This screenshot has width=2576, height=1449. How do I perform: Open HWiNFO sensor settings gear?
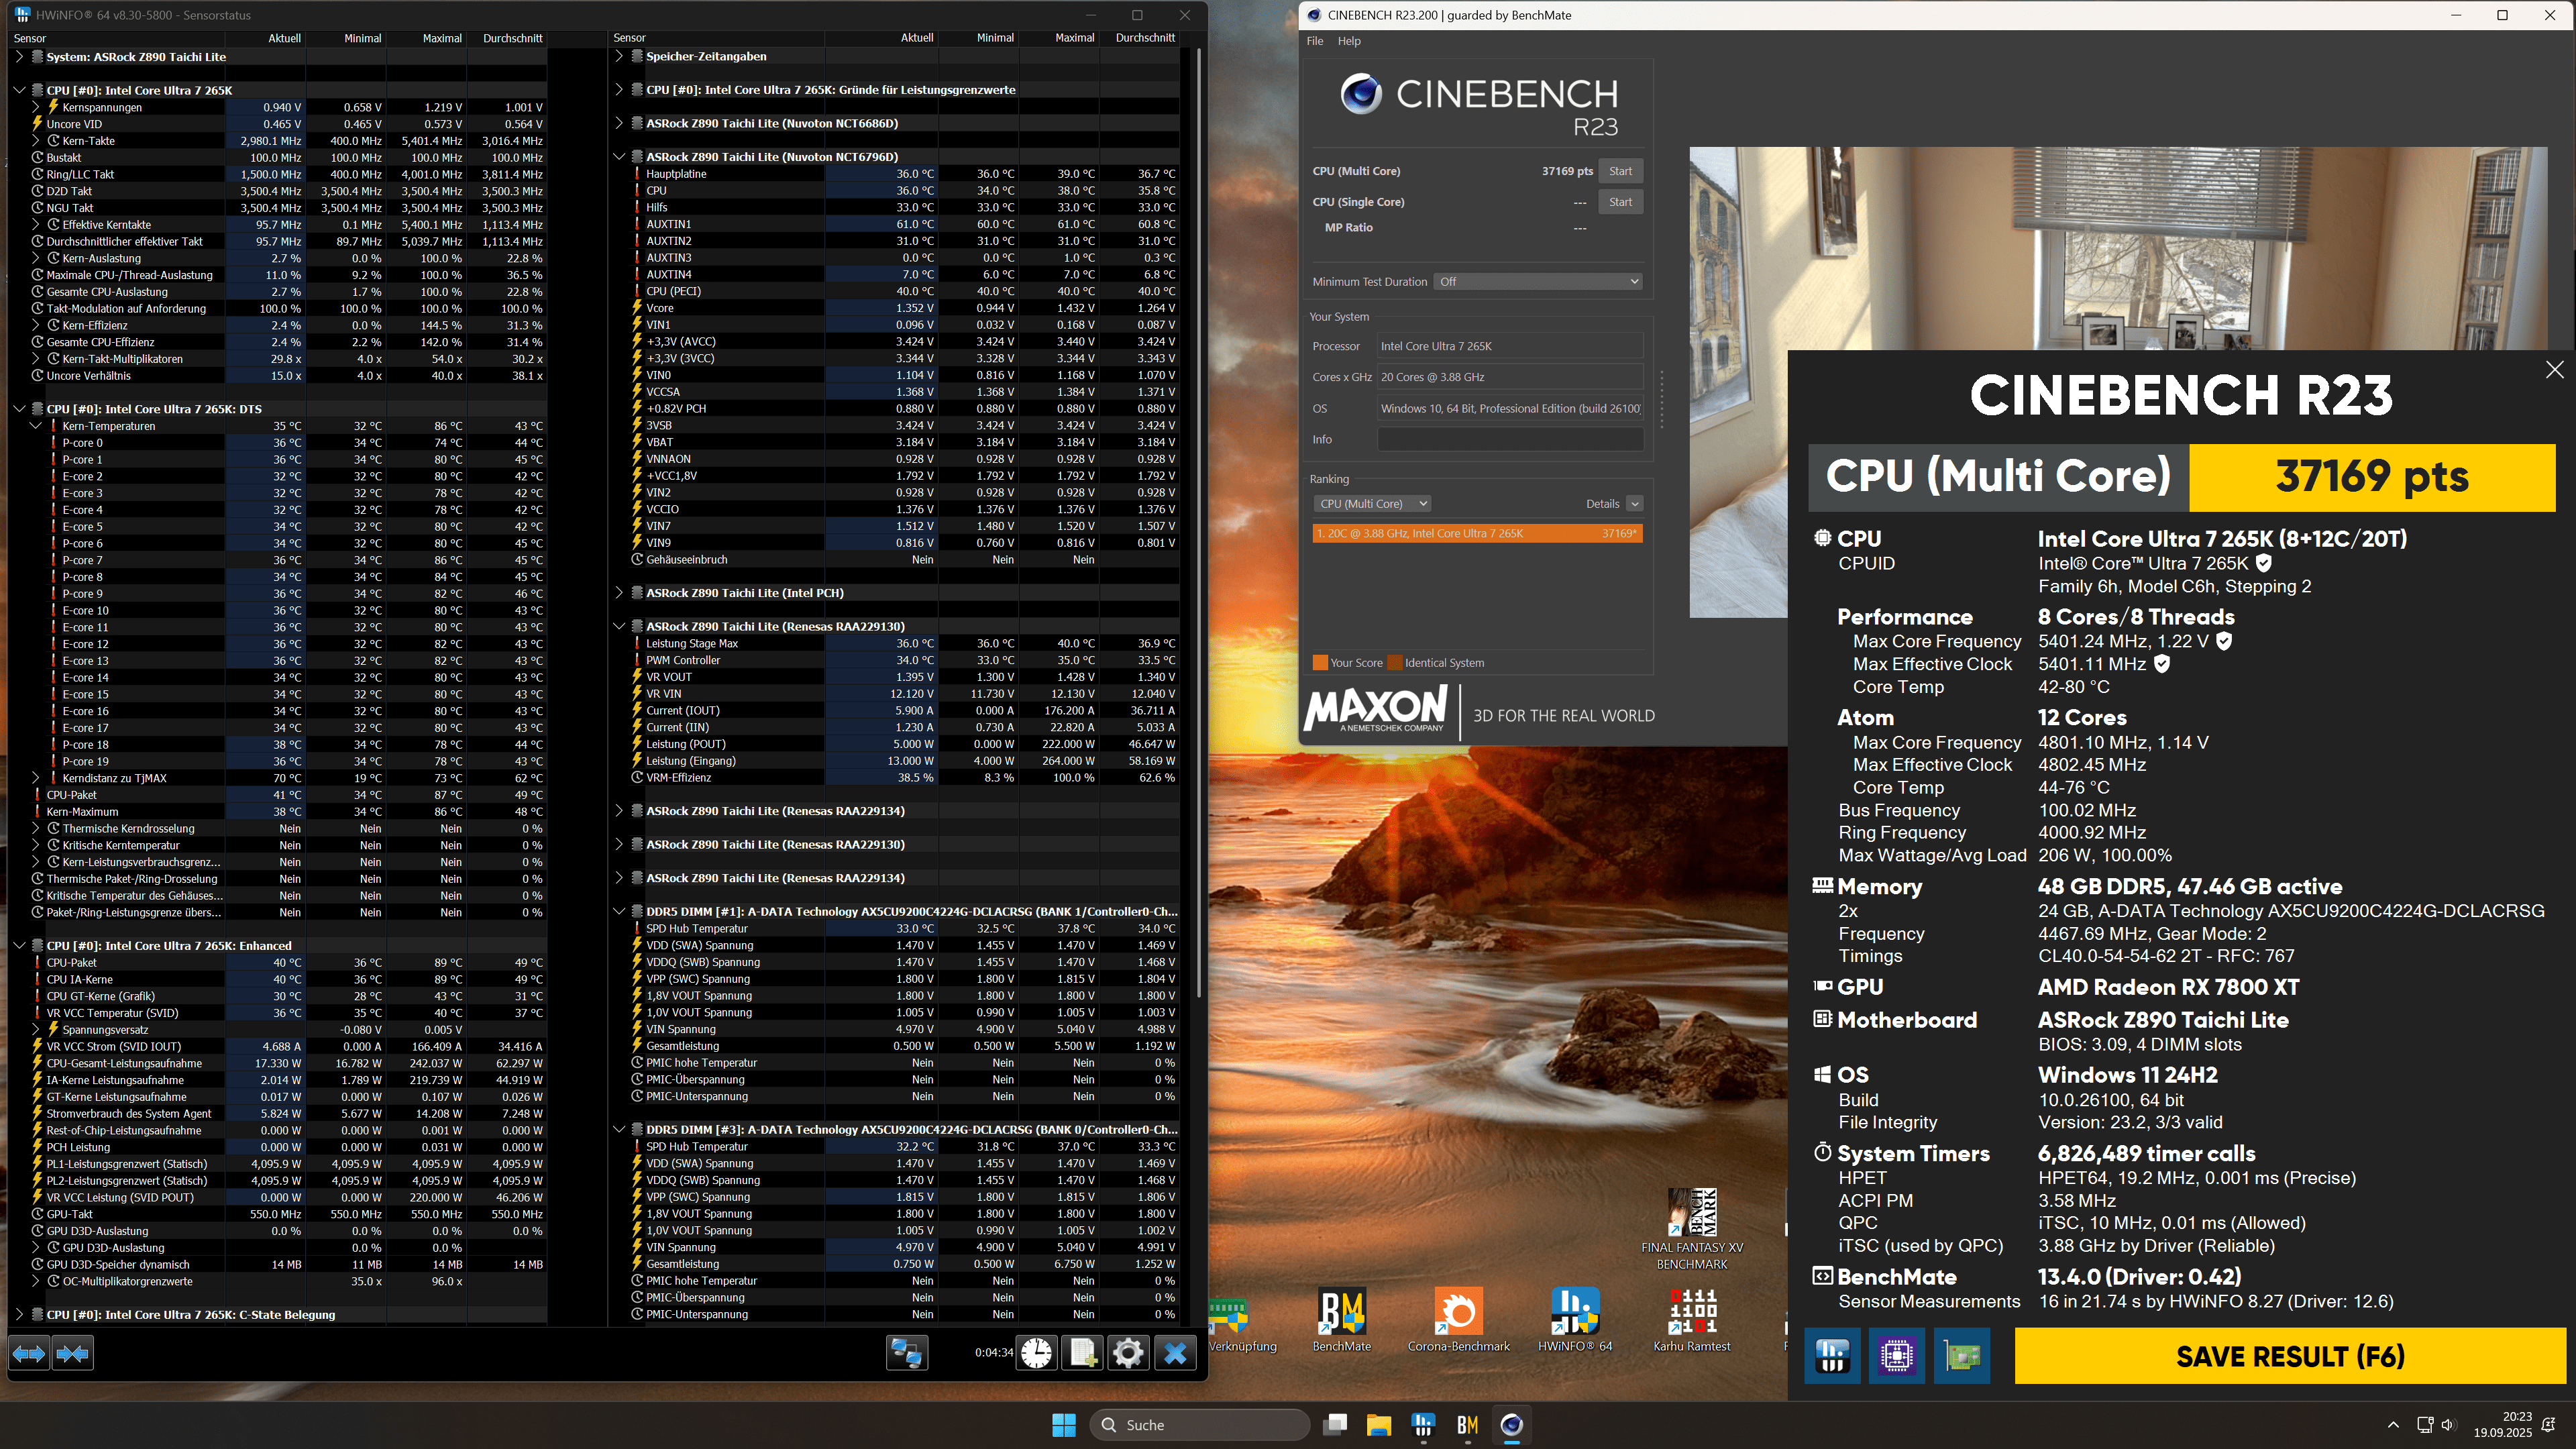click(x=1128, y=1354)
